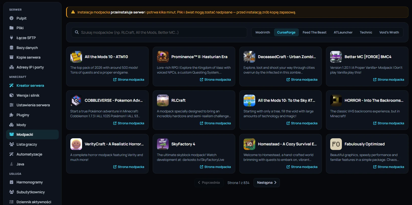
Task: Select the Subużytkownicy people icon
Action: [11, 192]
